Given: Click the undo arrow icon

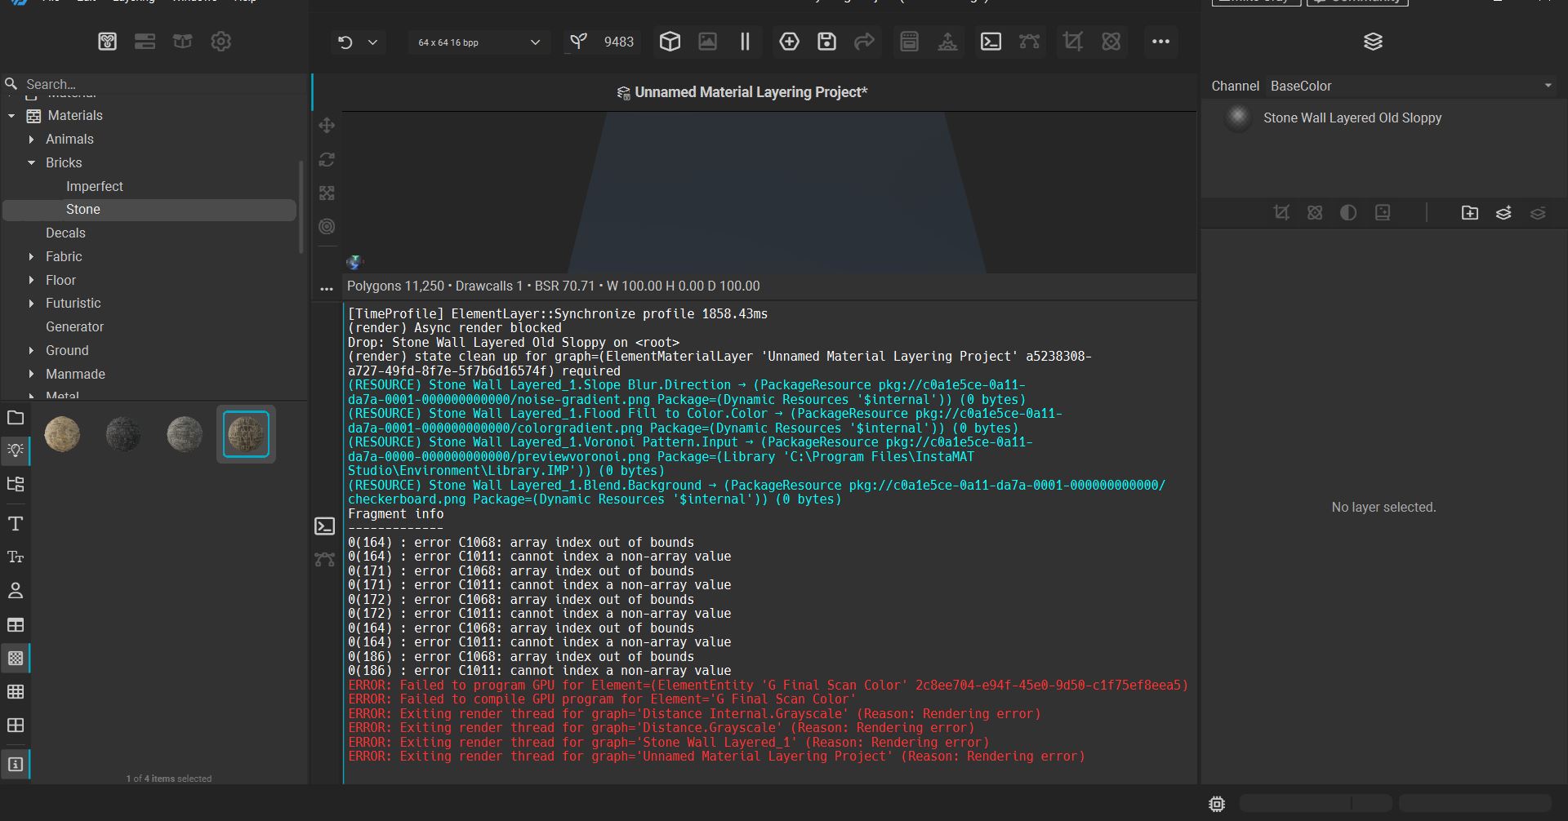Looking at the screenshot, I should click(345, 42).
